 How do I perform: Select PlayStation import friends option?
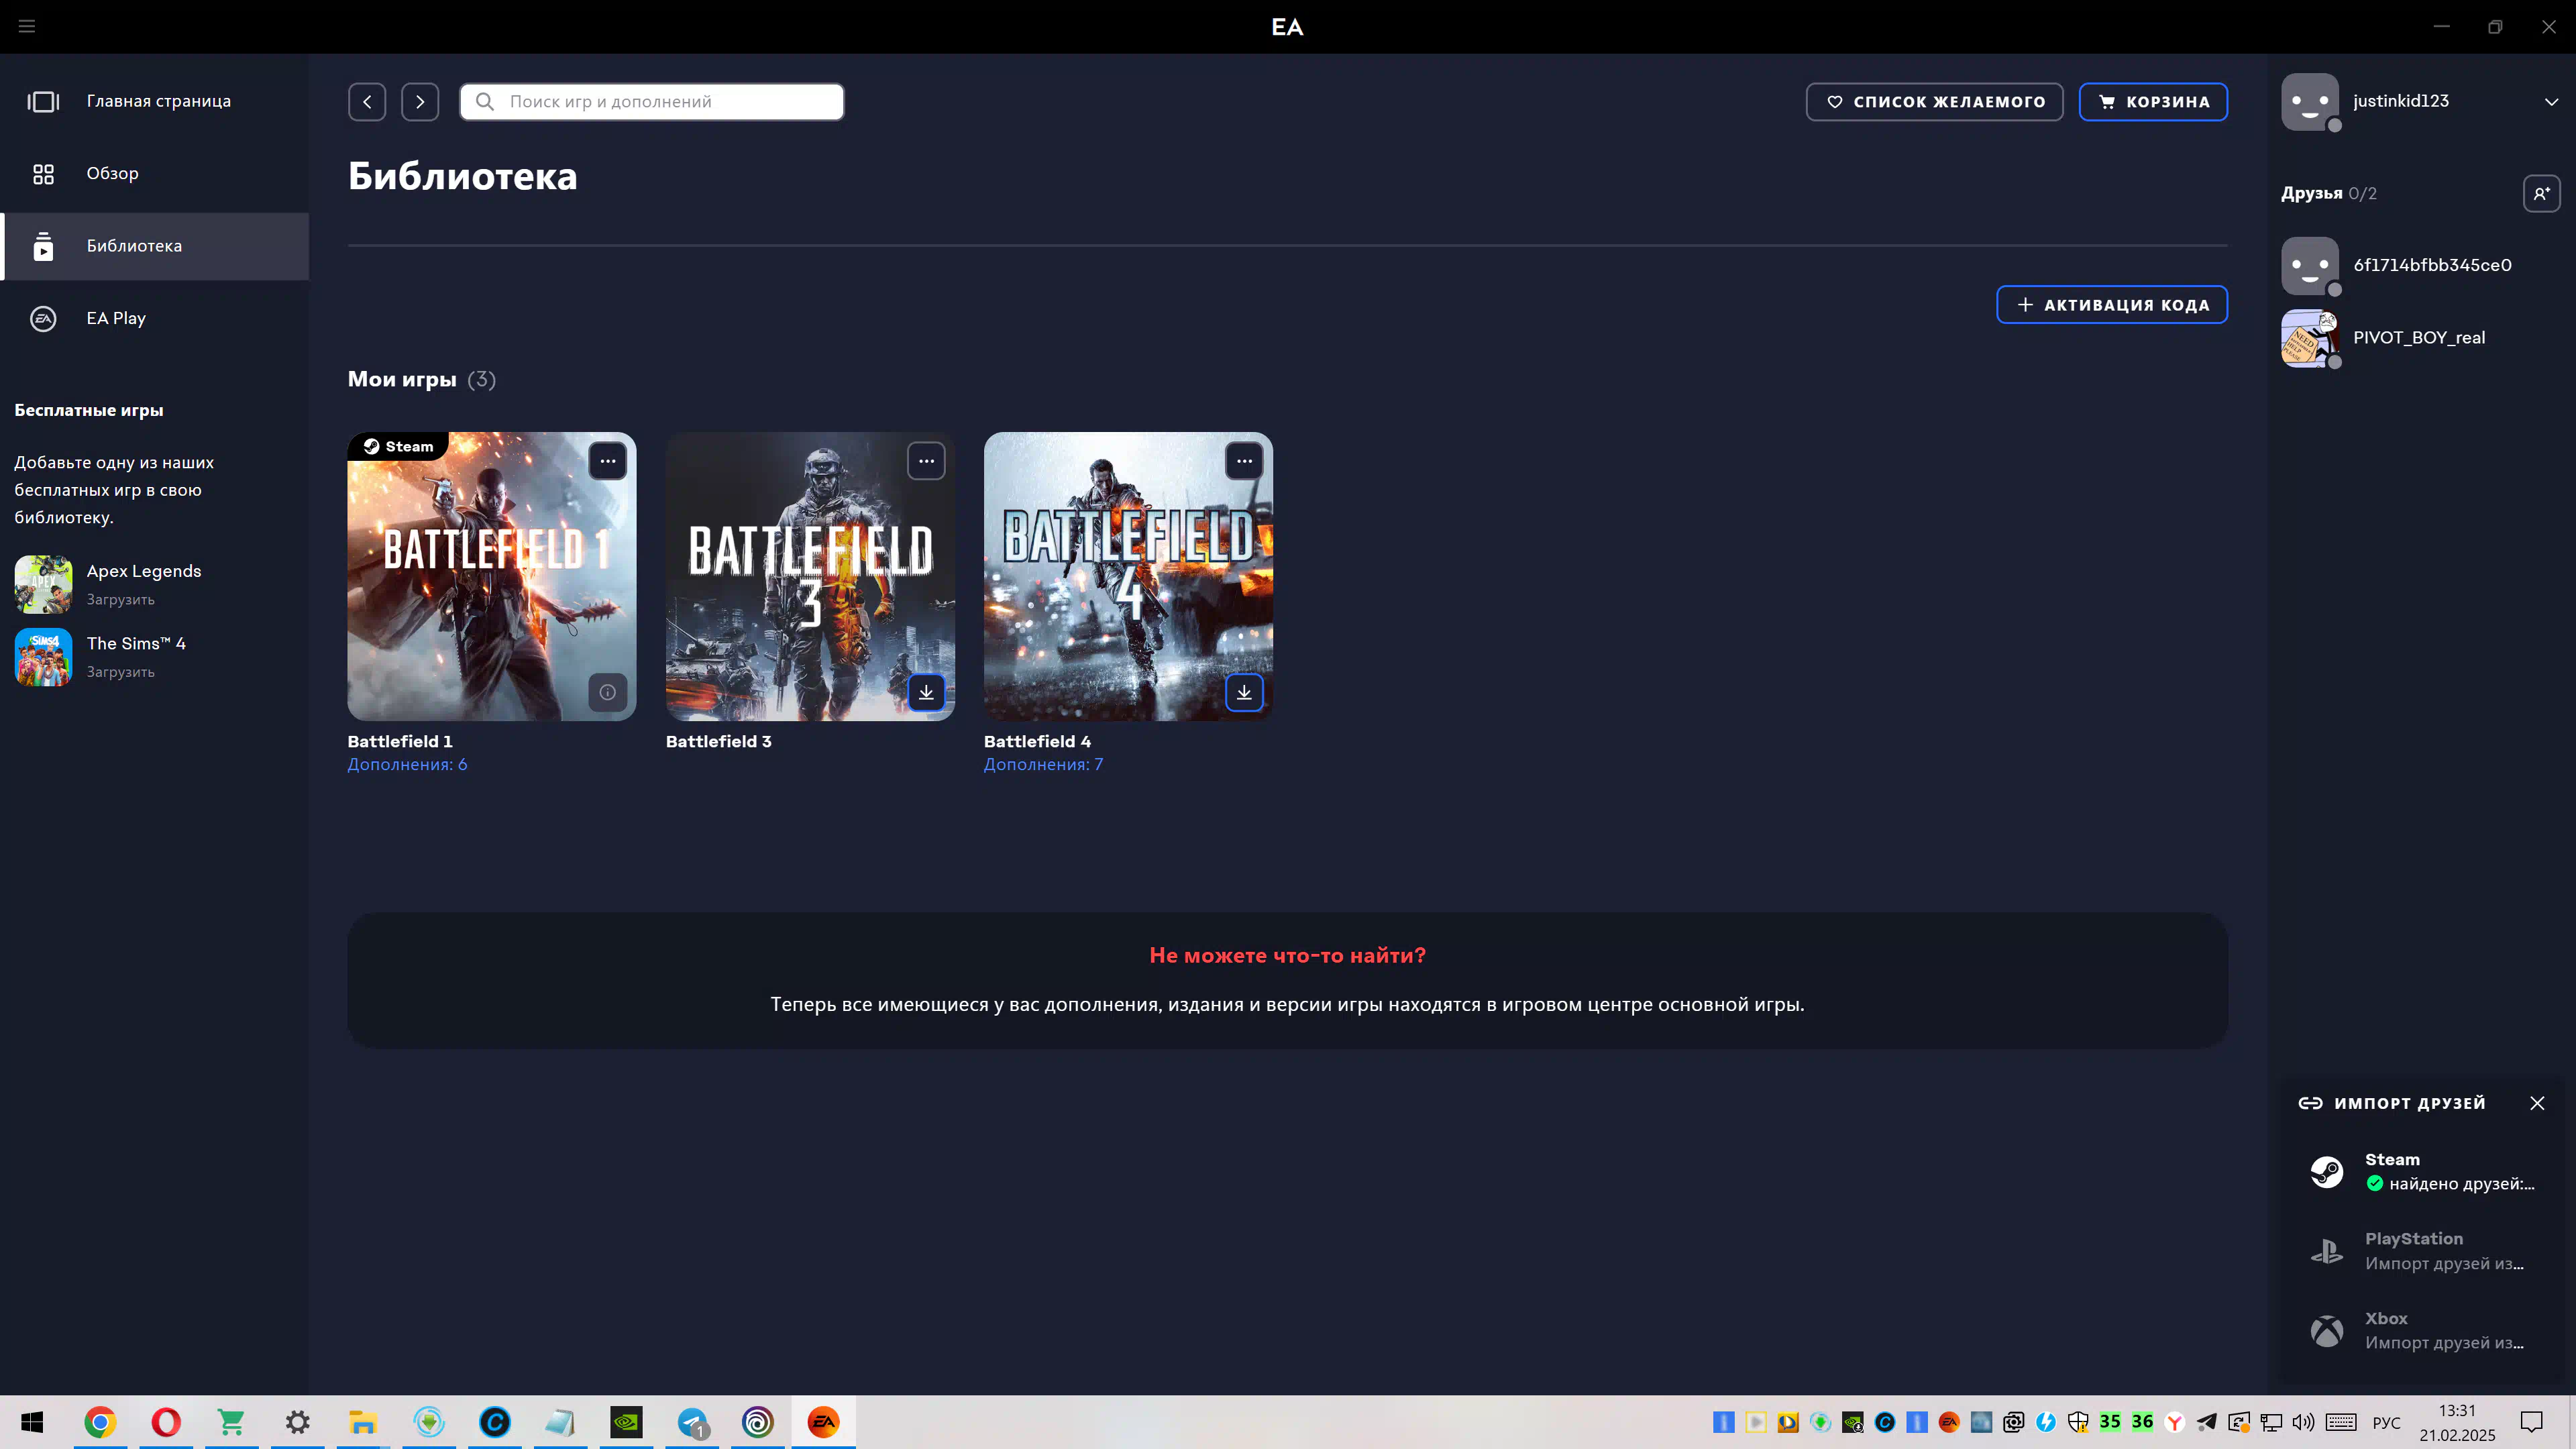2422,1251
